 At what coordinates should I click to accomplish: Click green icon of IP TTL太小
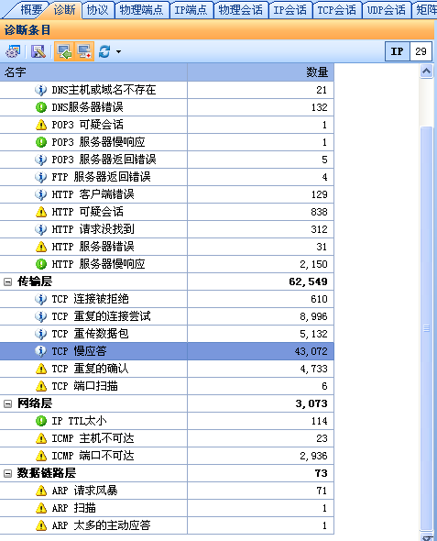click(41, 421)
